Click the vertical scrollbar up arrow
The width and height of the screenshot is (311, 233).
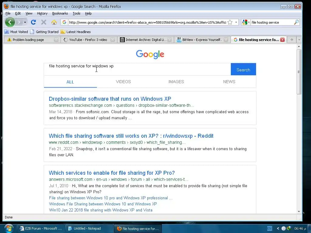click(x=299, y=46)
